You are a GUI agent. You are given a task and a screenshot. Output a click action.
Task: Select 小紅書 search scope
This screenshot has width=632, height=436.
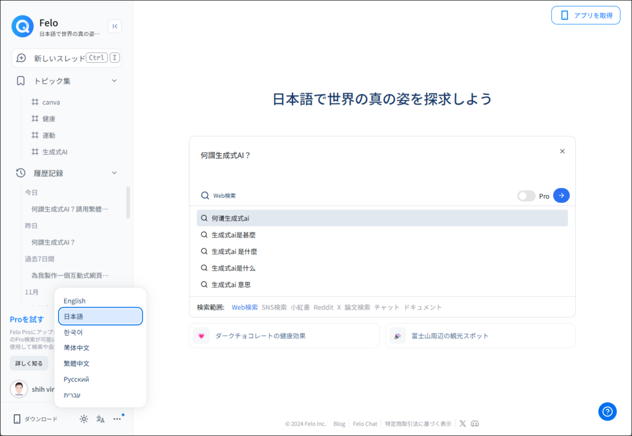(301, 307)
